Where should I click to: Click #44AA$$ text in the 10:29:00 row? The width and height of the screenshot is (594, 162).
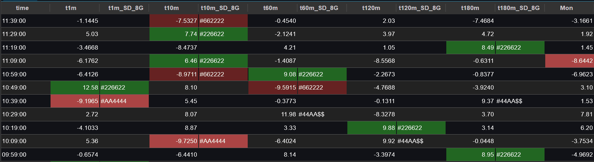(x=311, y=114)
